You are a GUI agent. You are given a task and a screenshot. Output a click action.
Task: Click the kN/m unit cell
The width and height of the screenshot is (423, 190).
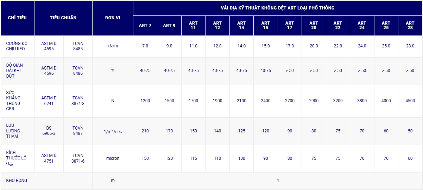point(113,46)
